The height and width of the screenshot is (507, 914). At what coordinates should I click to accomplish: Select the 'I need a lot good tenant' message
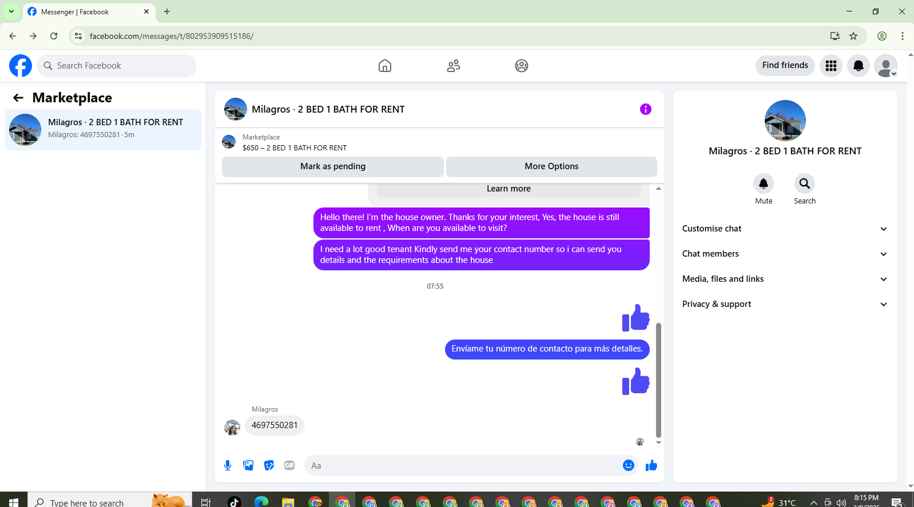(x=482, y=254)
